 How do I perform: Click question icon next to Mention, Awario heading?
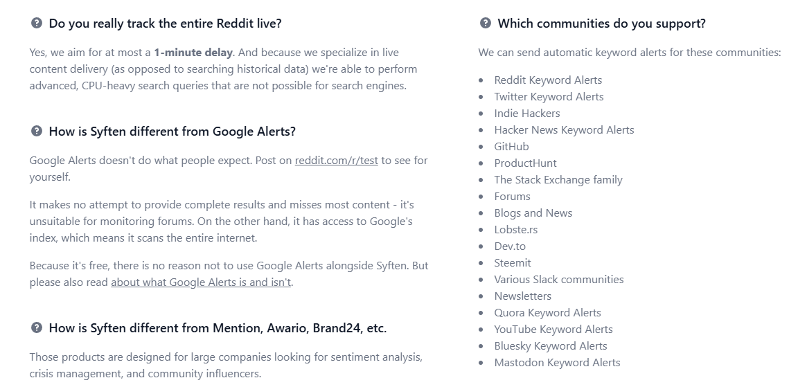[37, 327]
